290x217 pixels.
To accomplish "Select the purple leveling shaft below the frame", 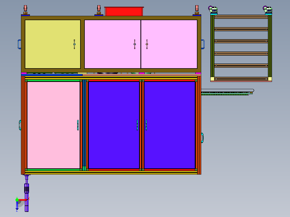I will pyautogui.click(x=27, y=193).
